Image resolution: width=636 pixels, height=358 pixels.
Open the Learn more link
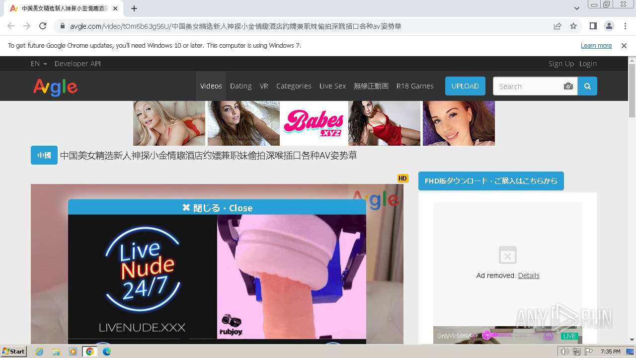(596, 46)
